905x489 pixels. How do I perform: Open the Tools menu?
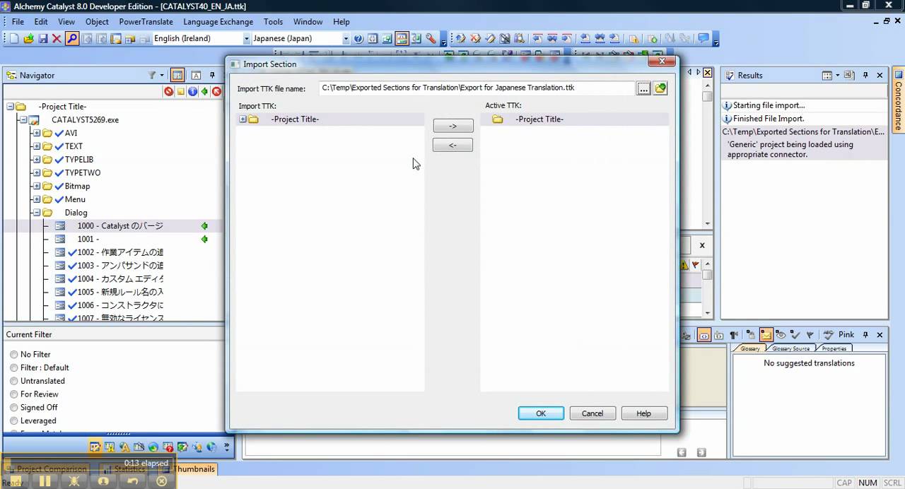click(273, 22)
